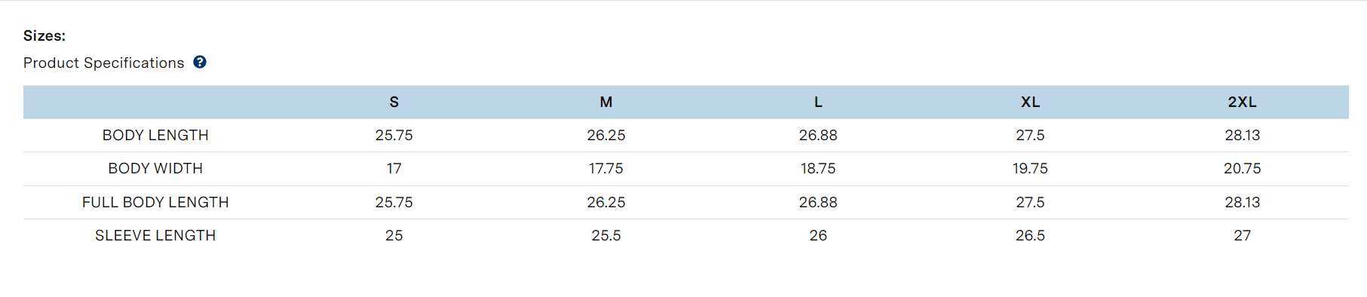
Task: Select the XL size column header
Action: pyautogui.click(x=1030, y=103)
